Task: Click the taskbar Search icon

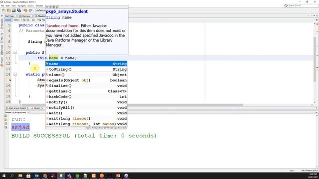Action: tap(12, 176)
